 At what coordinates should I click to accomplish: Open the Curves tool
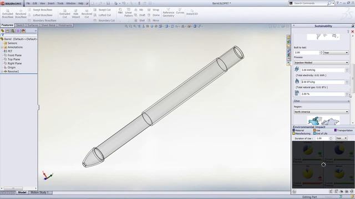(180, 11)
